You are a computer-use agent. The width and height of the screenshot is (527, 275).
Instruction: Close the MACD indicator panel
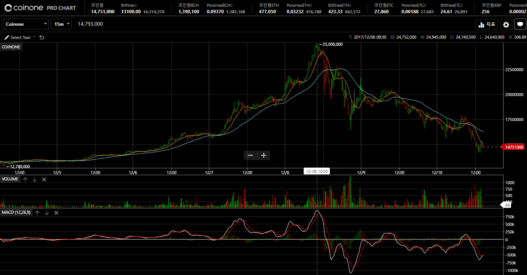(56, 213)
